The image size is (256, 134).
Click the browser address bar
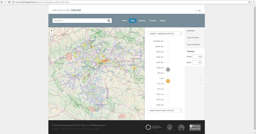coord(130,2)
